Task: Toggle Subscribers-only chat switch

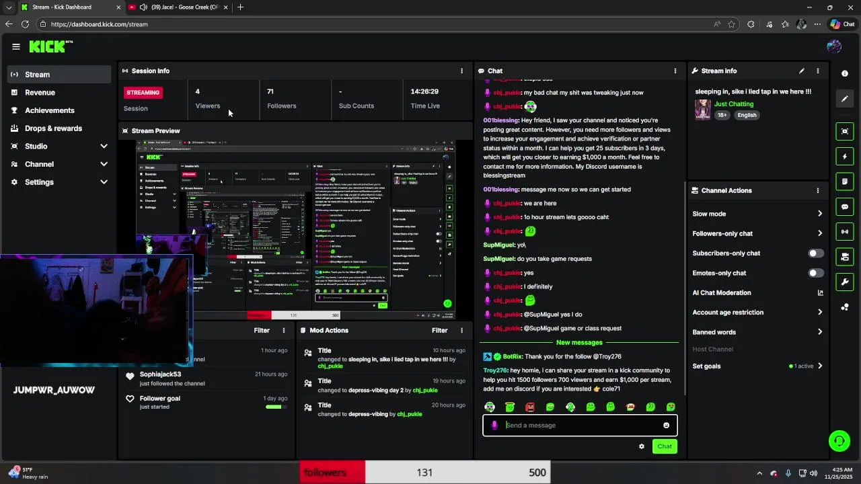Action: pyautogui.click(x=815, y=253)
